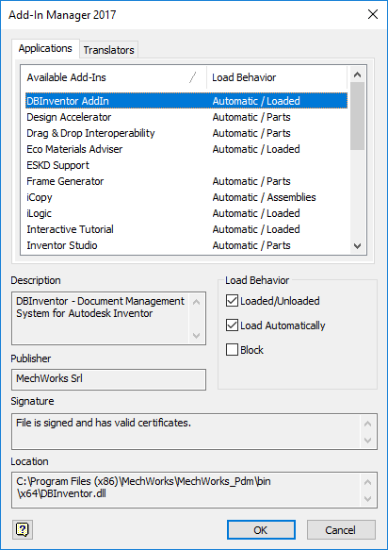The image size is (388, 550).
Task: Select ESKD Support add-in
Action: pyautogui.click(x=186, y=165)
